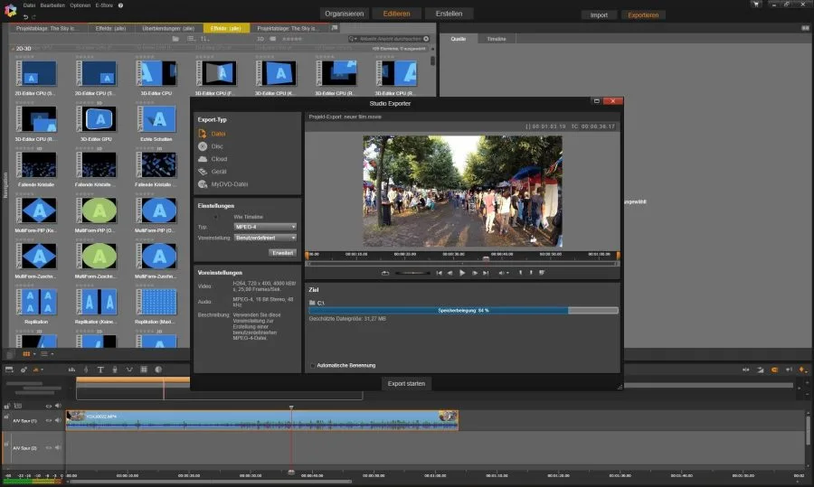This screenshot has width=814, height=487.
Task: Click the exporter street market preview image
Action: pos(462,192)
